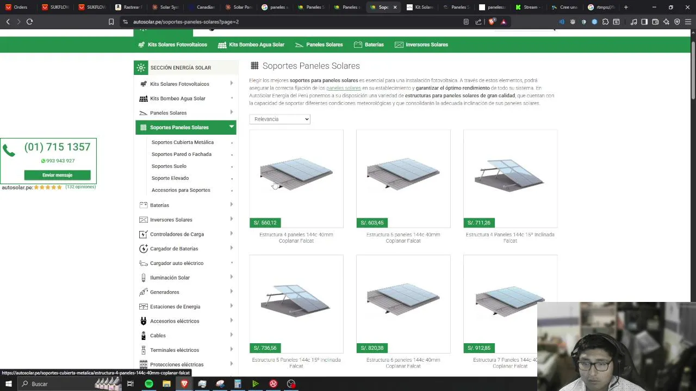Select Paneles Solares in green navigation bar
Screen dimensions: 696x391
click(x=319, y=45)
